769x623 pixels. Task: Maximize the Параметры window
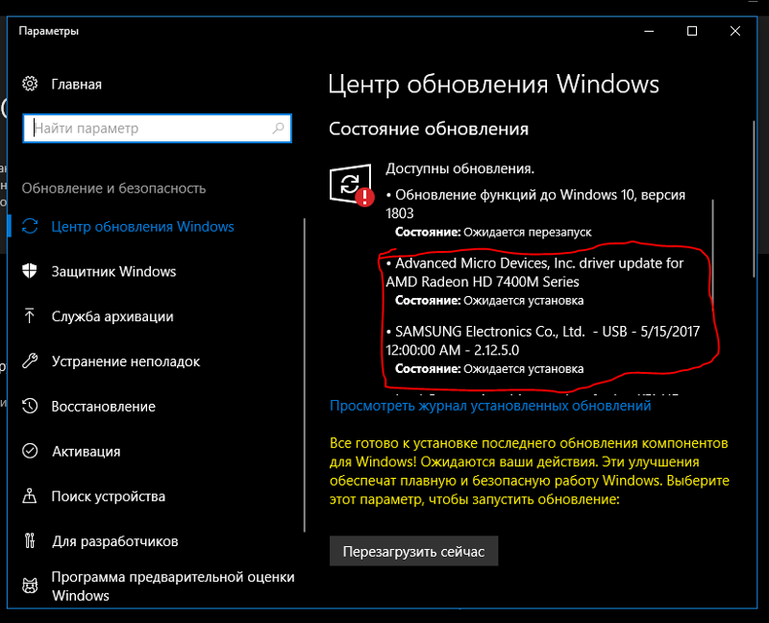[x=692, y=31]
